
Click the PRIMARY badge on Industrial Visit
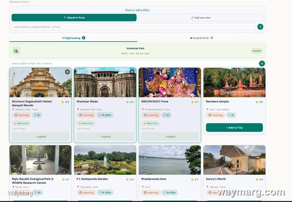(x=257, y=51)
